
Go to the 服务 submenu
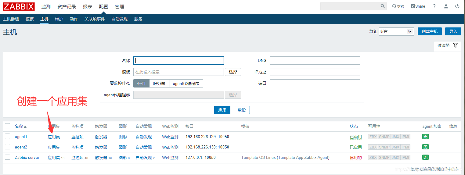(x=138, y=19)
